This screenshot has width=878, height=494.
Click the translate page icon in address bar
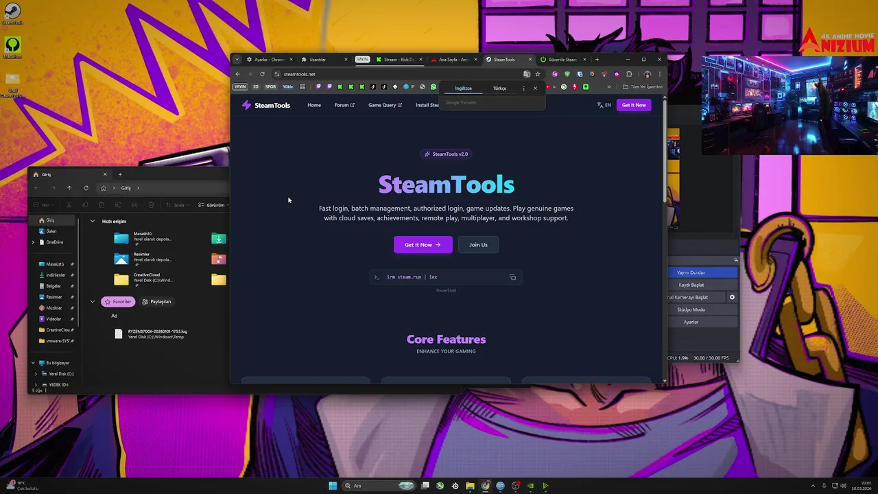tap(526, 74)
